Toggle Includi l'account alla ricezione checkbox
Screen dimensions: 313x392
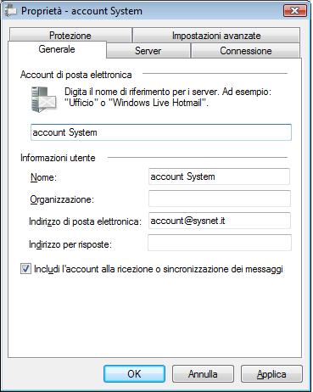pos(25,269)
